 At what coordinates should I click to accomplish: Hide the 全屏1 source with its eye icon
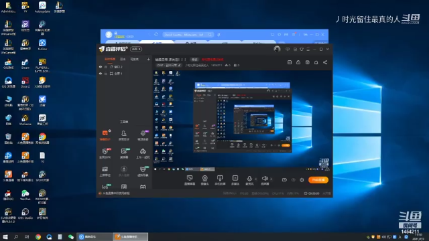click(101, 74)
